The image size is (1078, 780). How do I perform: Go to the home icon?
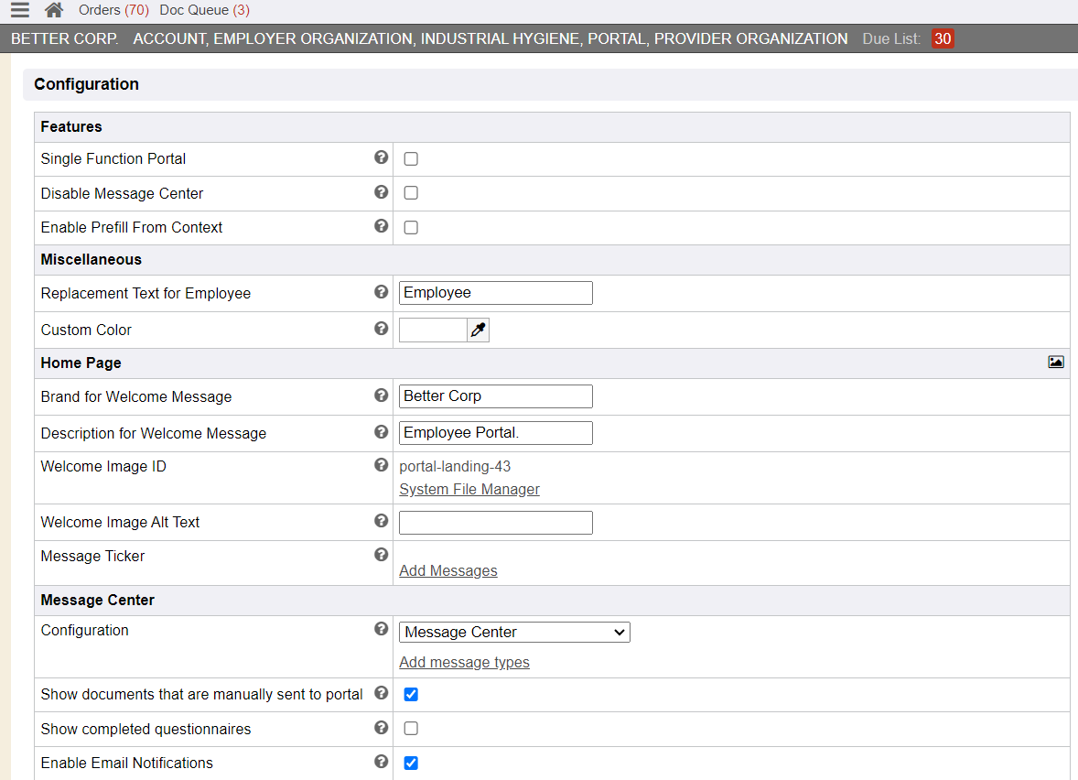point(54,10)
